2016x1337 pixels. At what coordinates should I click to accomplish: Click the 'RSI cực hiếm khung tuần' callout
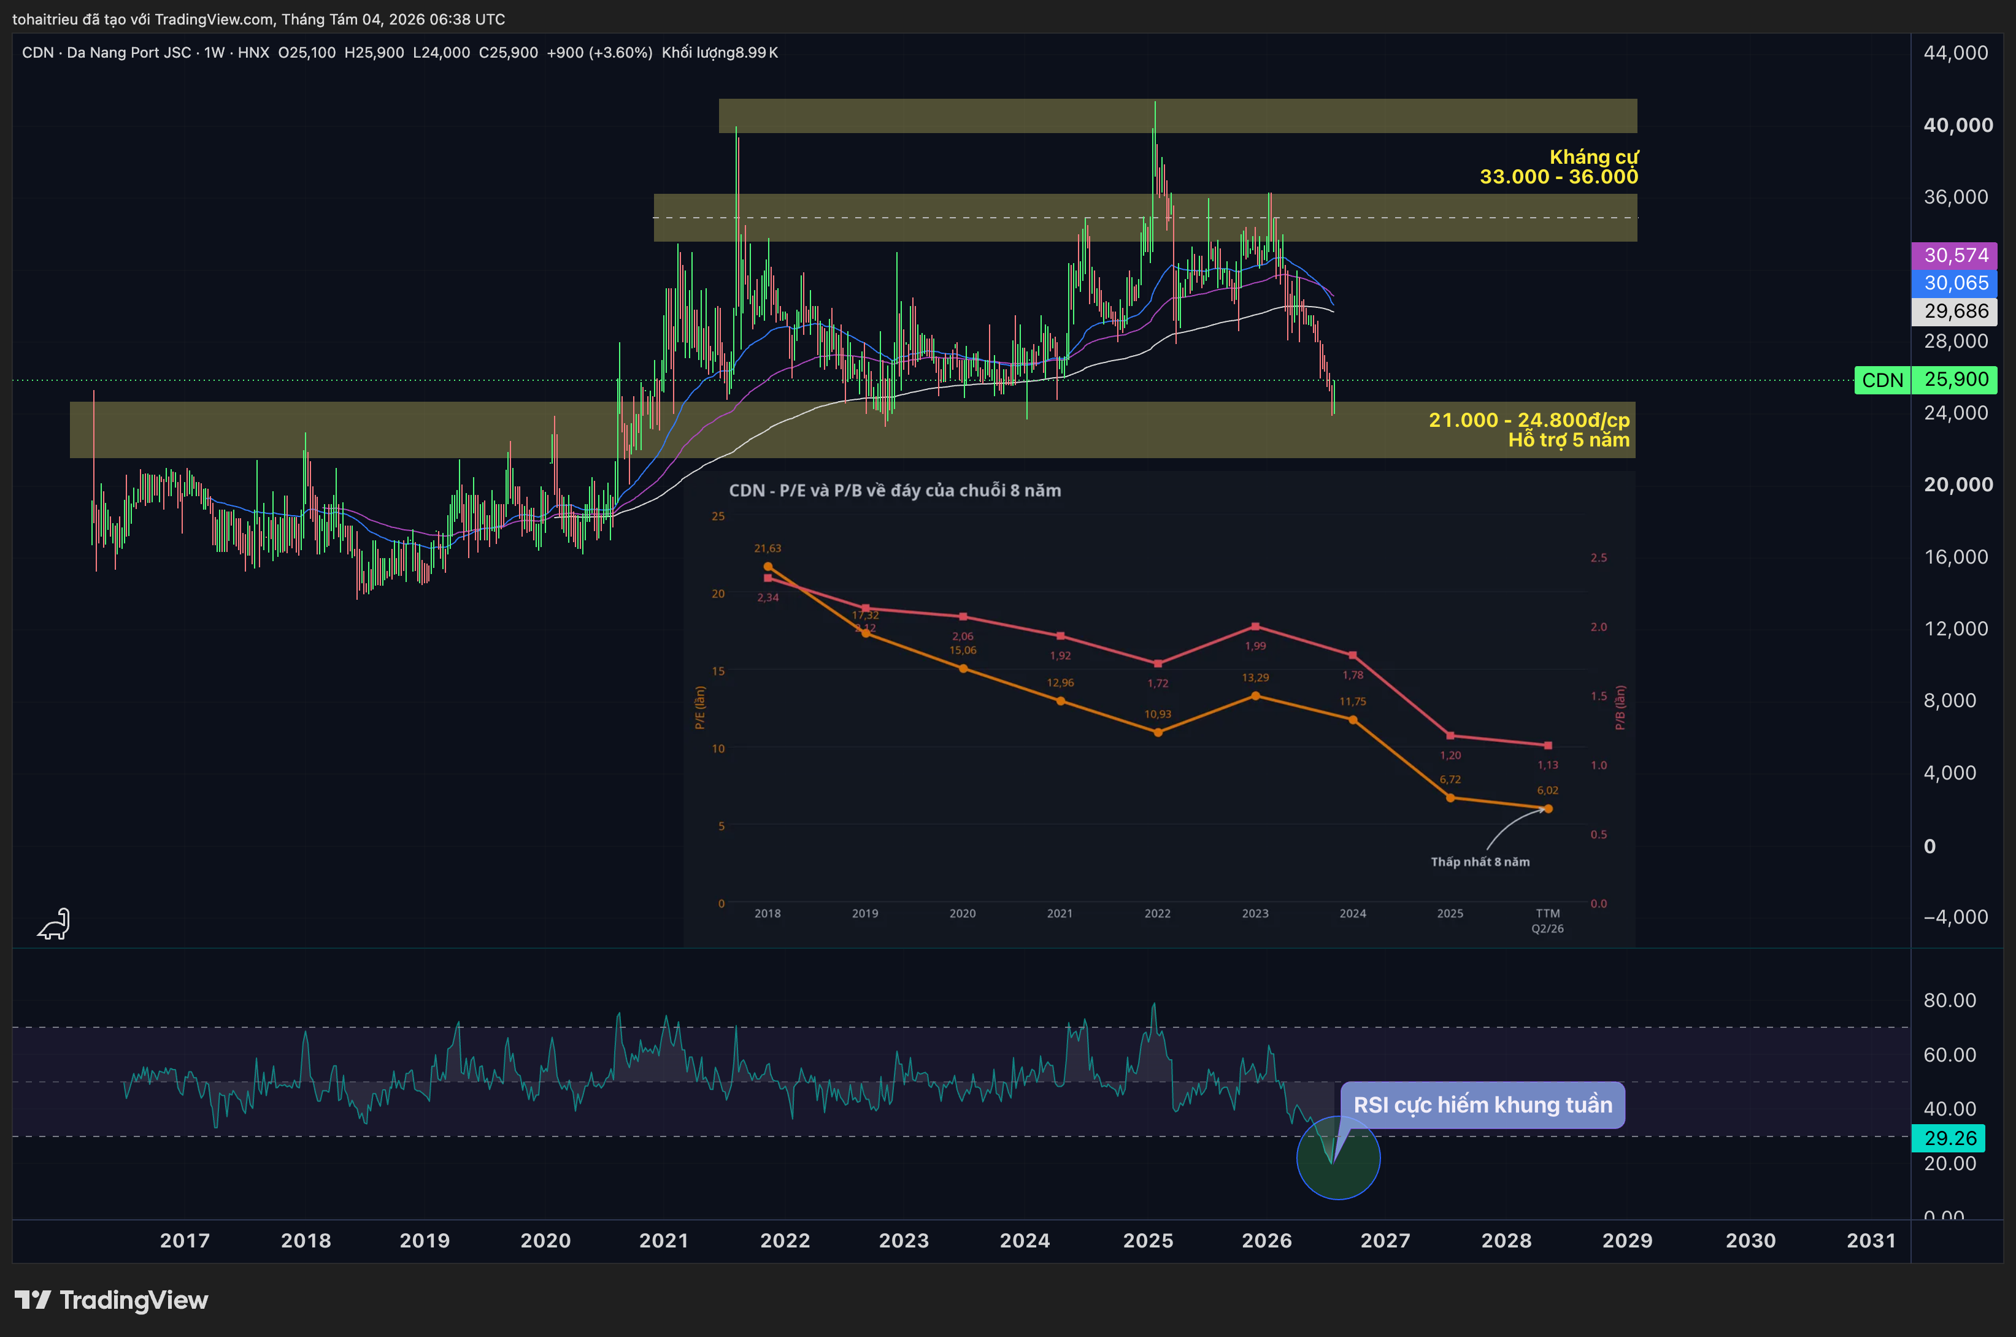coord(1482,1105)
